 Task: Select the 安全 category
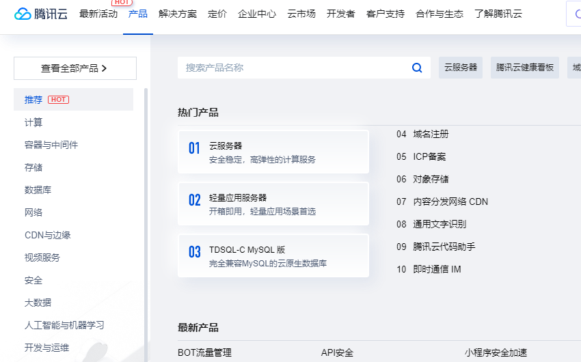33,280
